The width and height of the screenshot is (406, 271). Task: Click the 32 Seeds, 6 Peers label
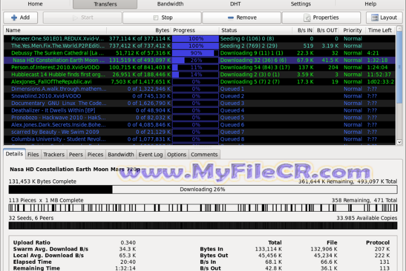point(31,218)
